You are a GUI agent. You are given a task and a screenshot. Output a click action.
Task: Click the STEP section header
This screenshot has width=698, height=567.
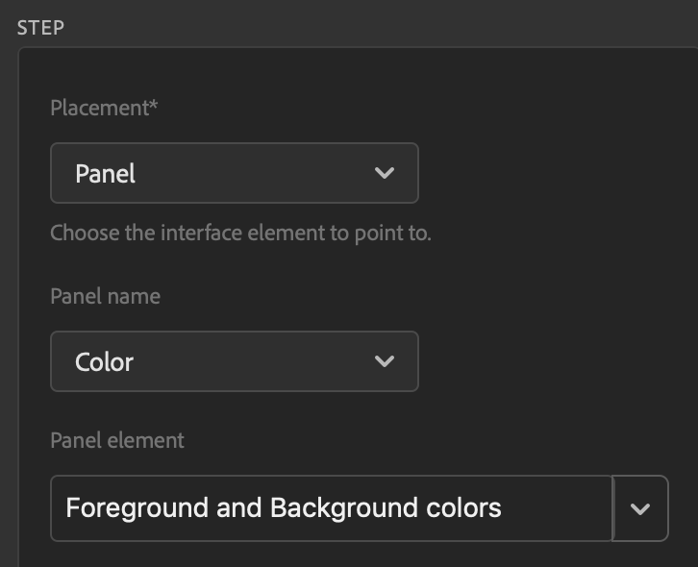(41, 27)
